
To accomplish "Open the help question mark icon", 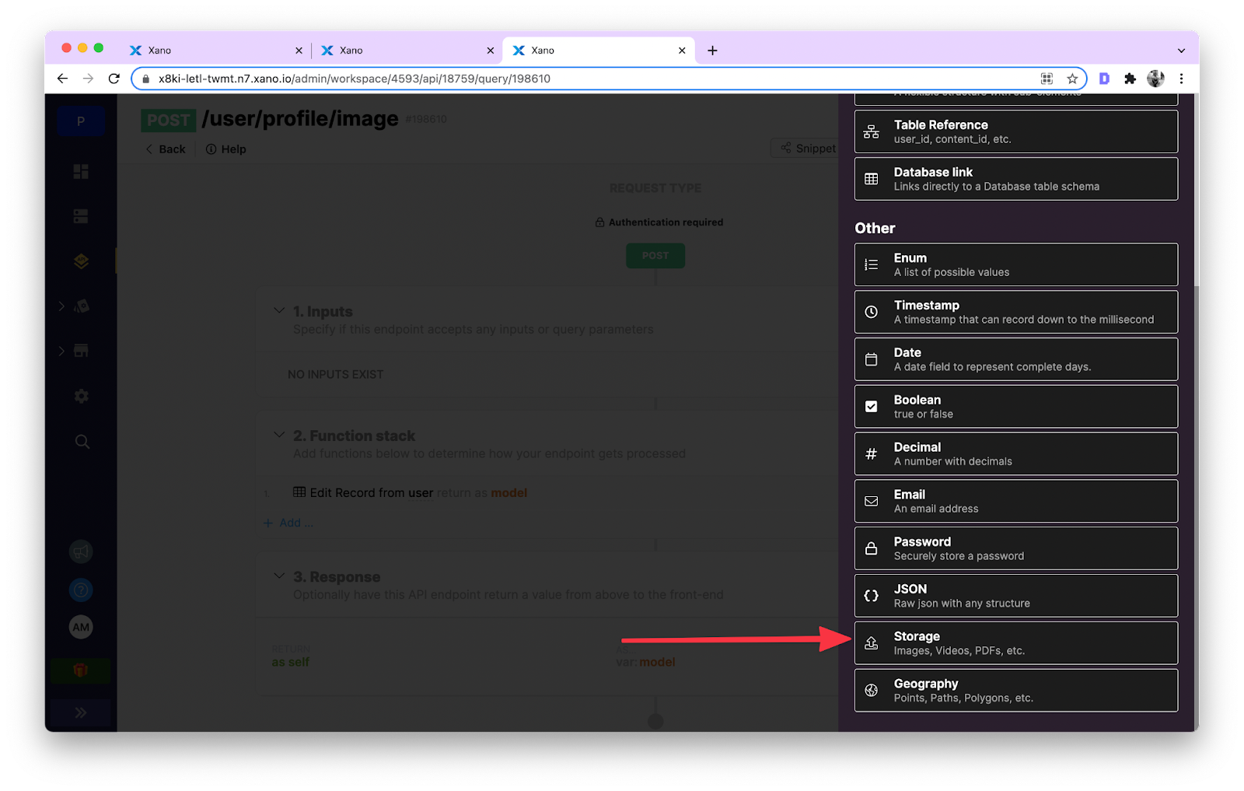I will click(x=81, y=590).
